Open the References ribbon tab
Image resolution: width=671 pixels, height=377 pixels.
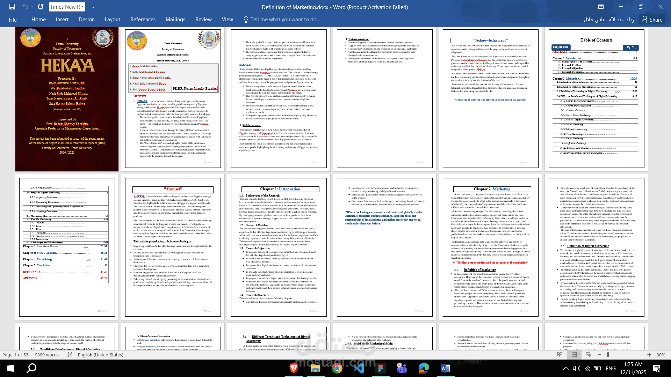click(143, 20)
